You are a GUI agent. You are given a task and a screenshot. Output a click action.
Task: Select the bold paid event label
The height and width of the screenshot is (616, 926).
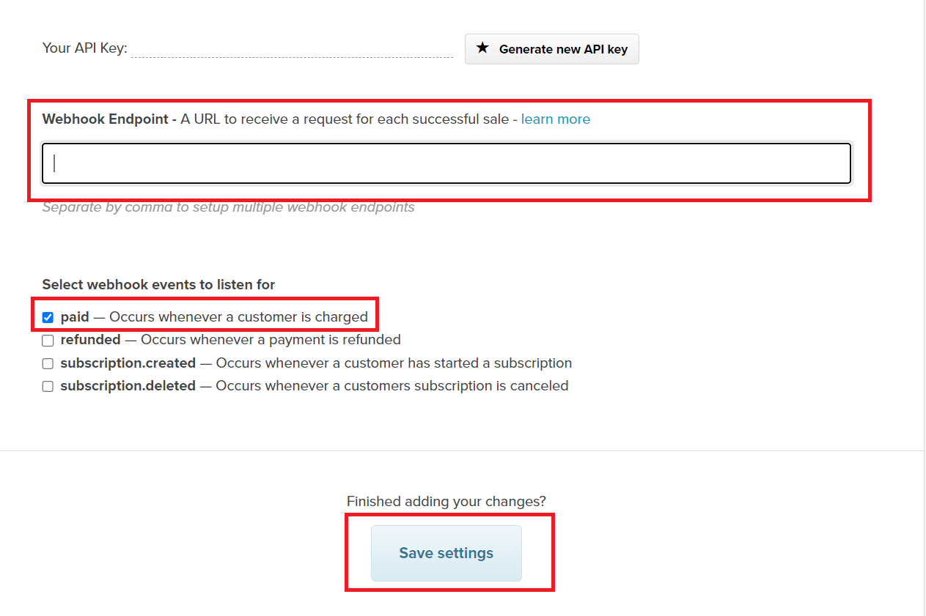(x=74, y=316)
